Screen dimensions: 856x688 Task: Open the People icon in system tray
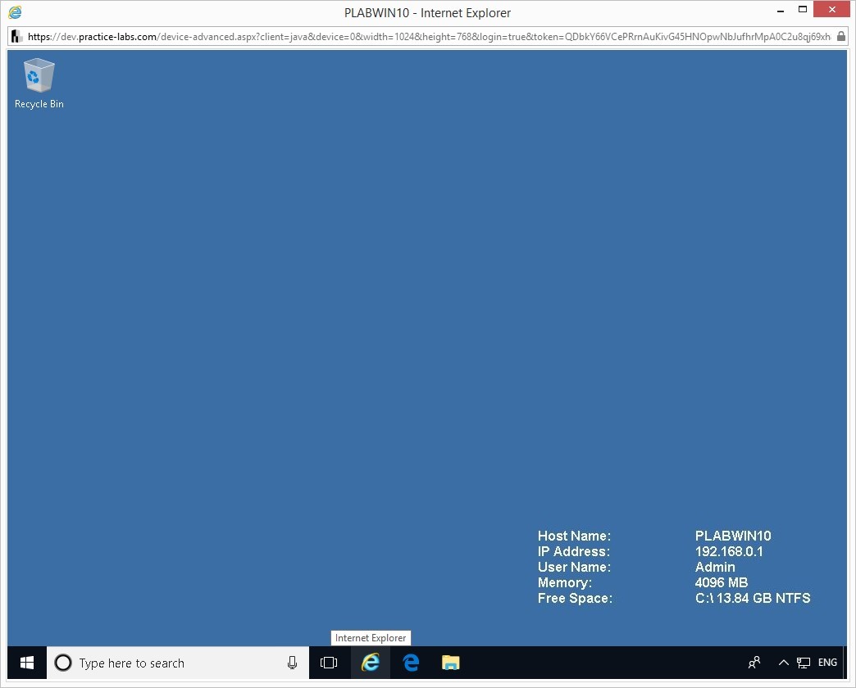754,663
